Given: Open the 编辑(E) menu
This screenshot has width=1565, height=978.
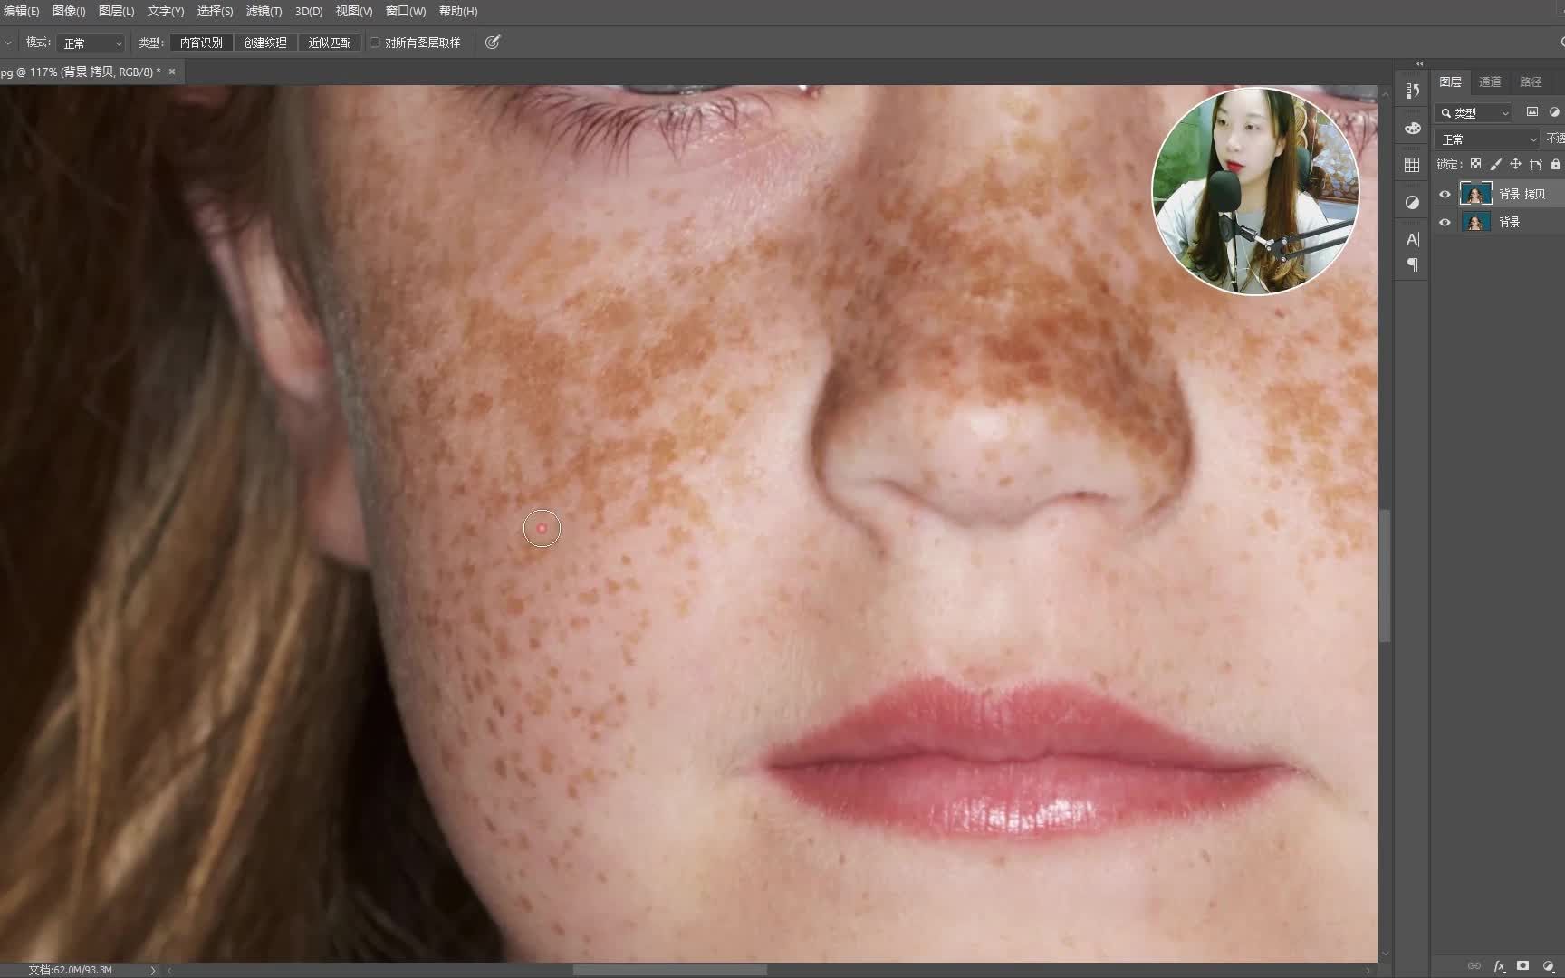Looking at the screenshot, I should pos(20,11).
